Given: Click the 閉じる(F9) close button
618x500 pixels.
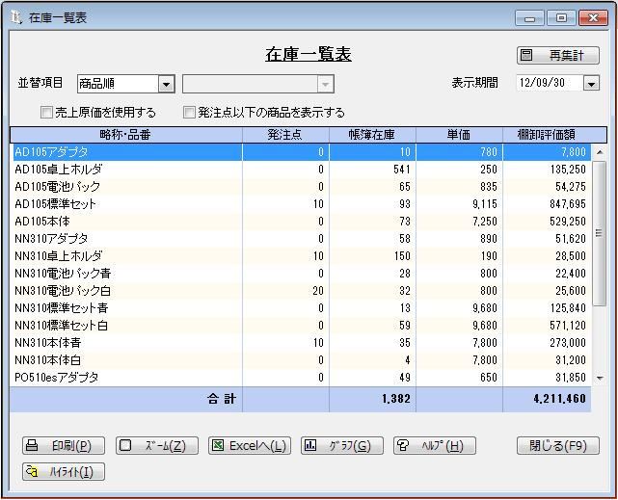Looking at the screenshot, I should pyautogui.click(x=558, y=446).
